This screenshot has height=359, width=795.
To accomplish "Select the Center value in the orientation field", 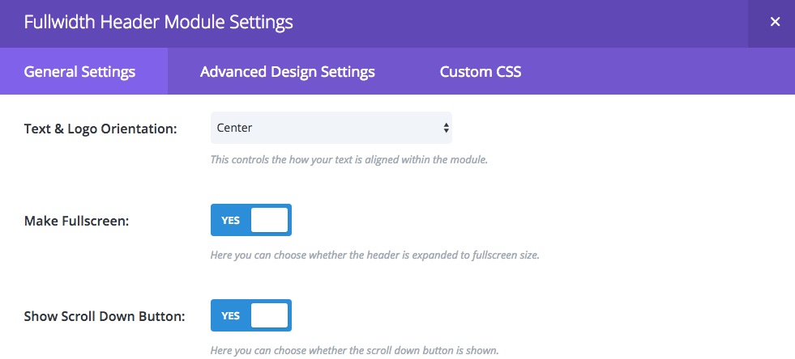I will point(234,128).
